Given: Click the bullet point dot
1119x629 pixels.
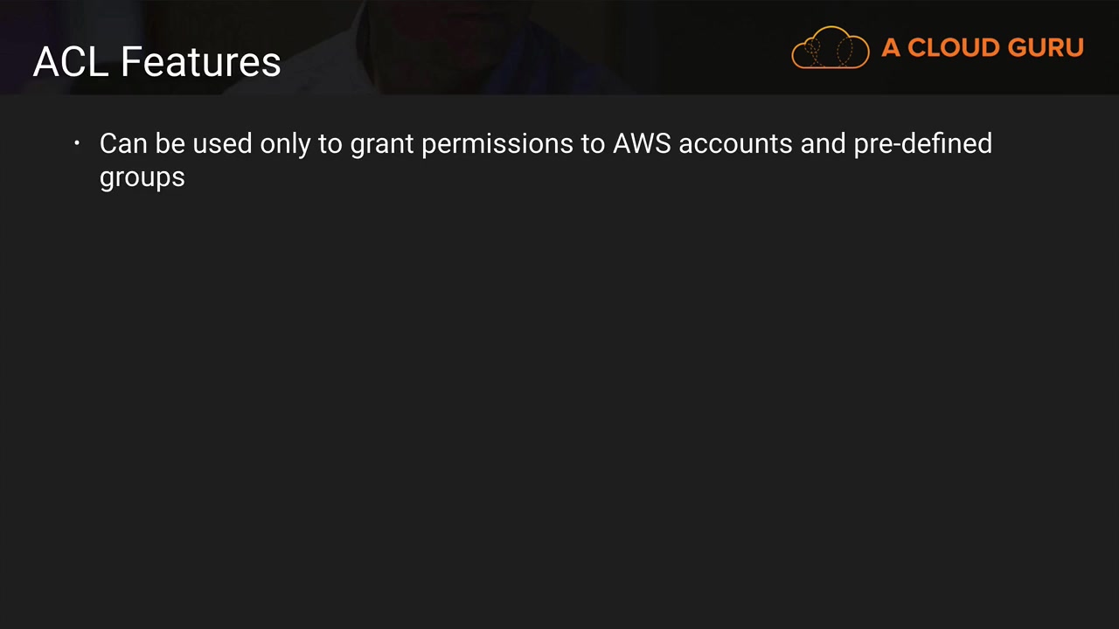Looking at the screenshot, I should tap(77, 142).
